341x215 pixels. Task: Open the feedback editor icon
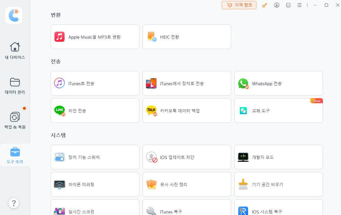pyautogui.click(x=288, y=5)
